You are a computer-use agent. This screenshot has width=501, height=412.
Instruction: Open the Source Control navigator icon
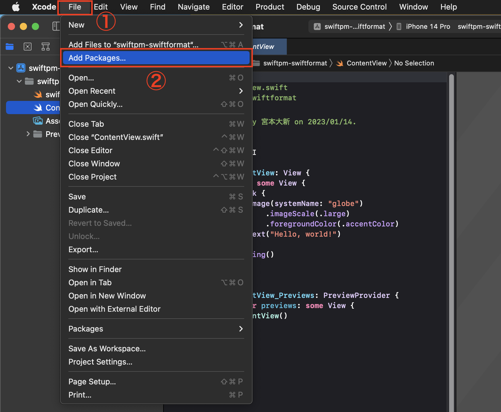28,47
